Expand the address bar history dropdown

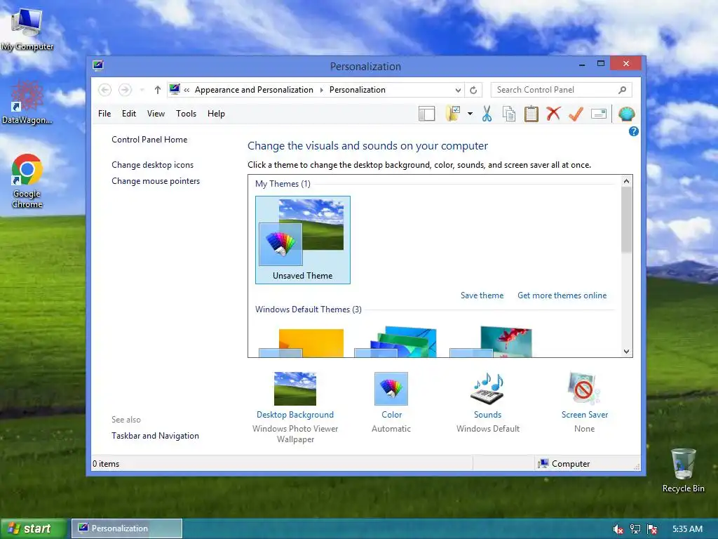coord(458,91)
